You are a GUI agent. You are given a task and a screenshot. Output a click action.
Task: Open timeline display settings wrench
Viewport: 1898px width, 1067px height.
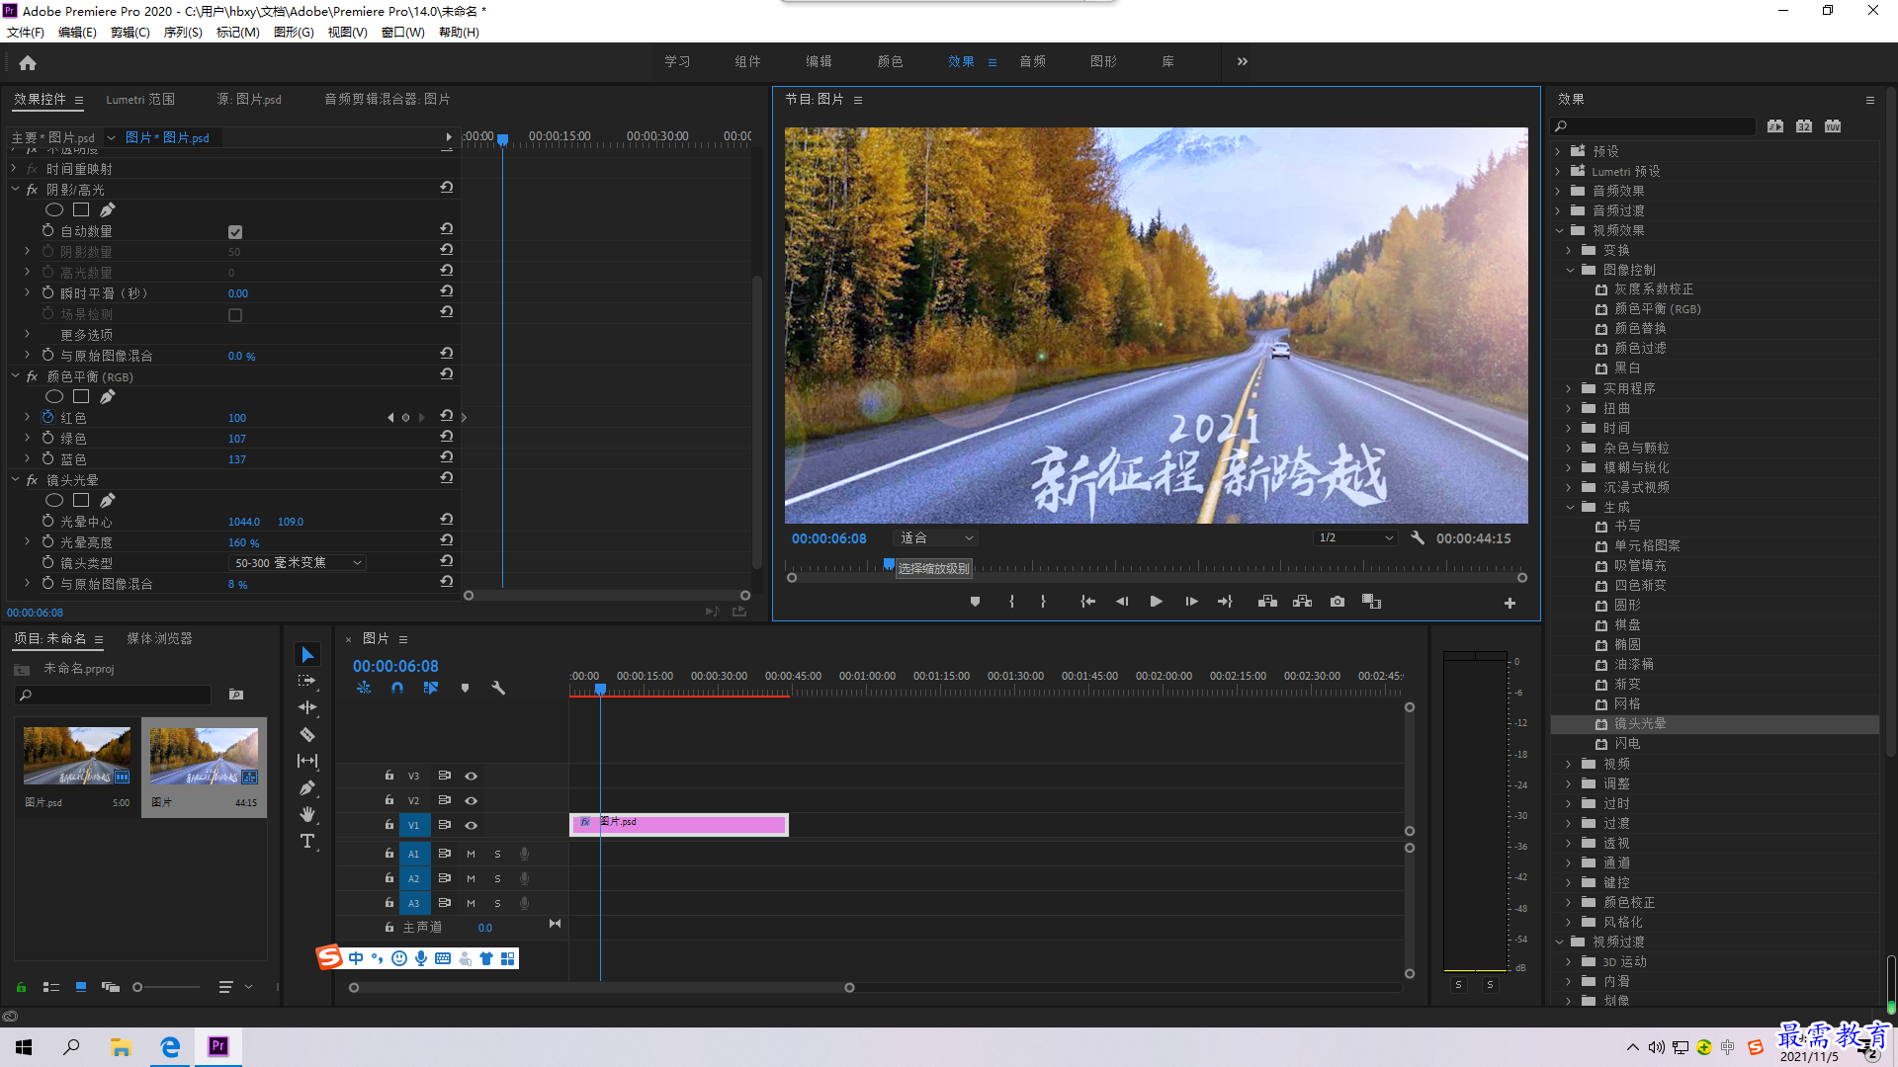(498, 688)
